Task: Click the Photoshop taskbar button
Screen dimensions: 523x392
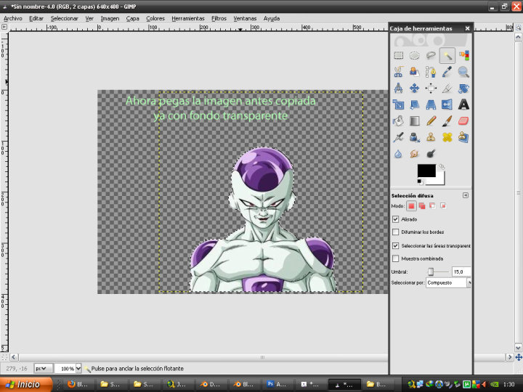Action: click(x=277, y=384)
